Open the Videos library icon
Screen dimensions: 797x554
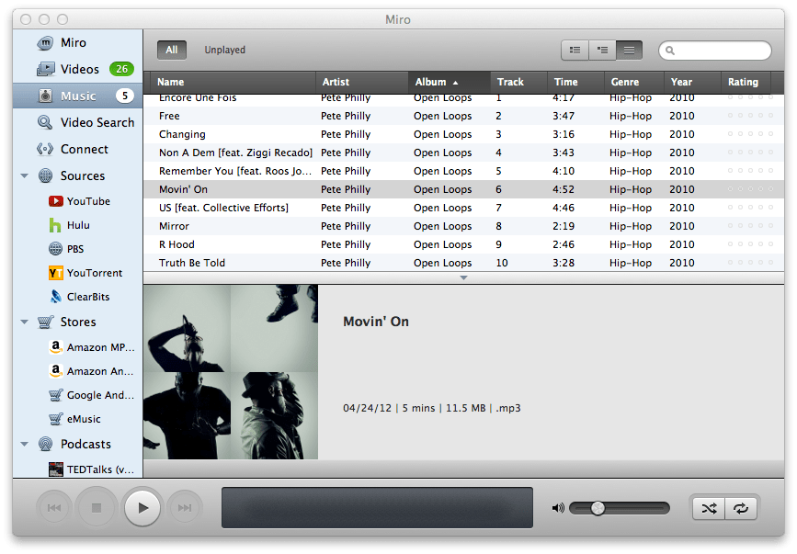click(45, 69)
